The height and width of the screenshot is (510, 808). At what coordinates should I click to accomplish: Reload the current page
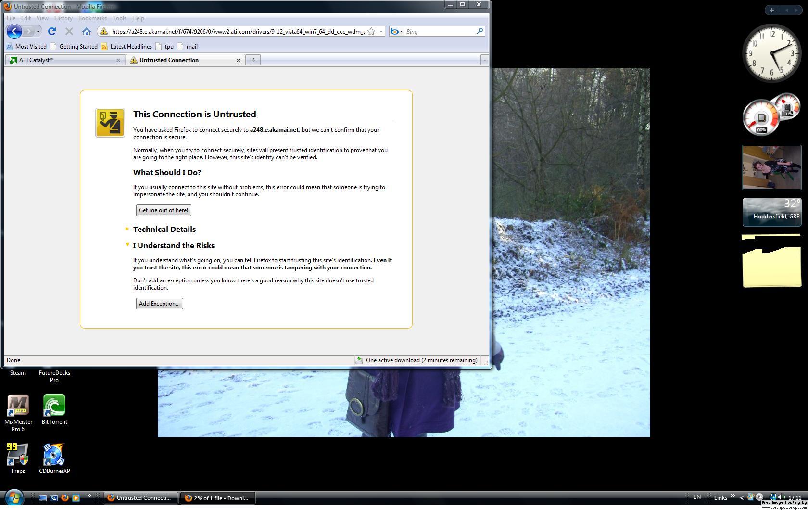[x=52, y=31]
